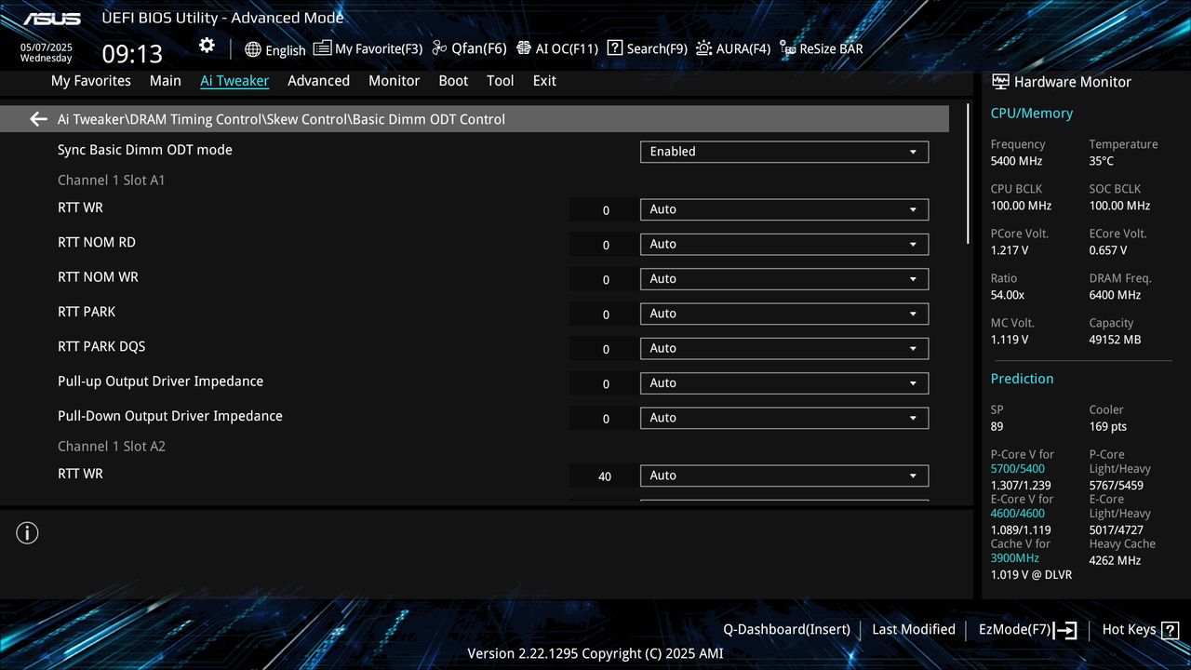
Task: Select the Ai Tweaker tab
Action: pos(234,81)
